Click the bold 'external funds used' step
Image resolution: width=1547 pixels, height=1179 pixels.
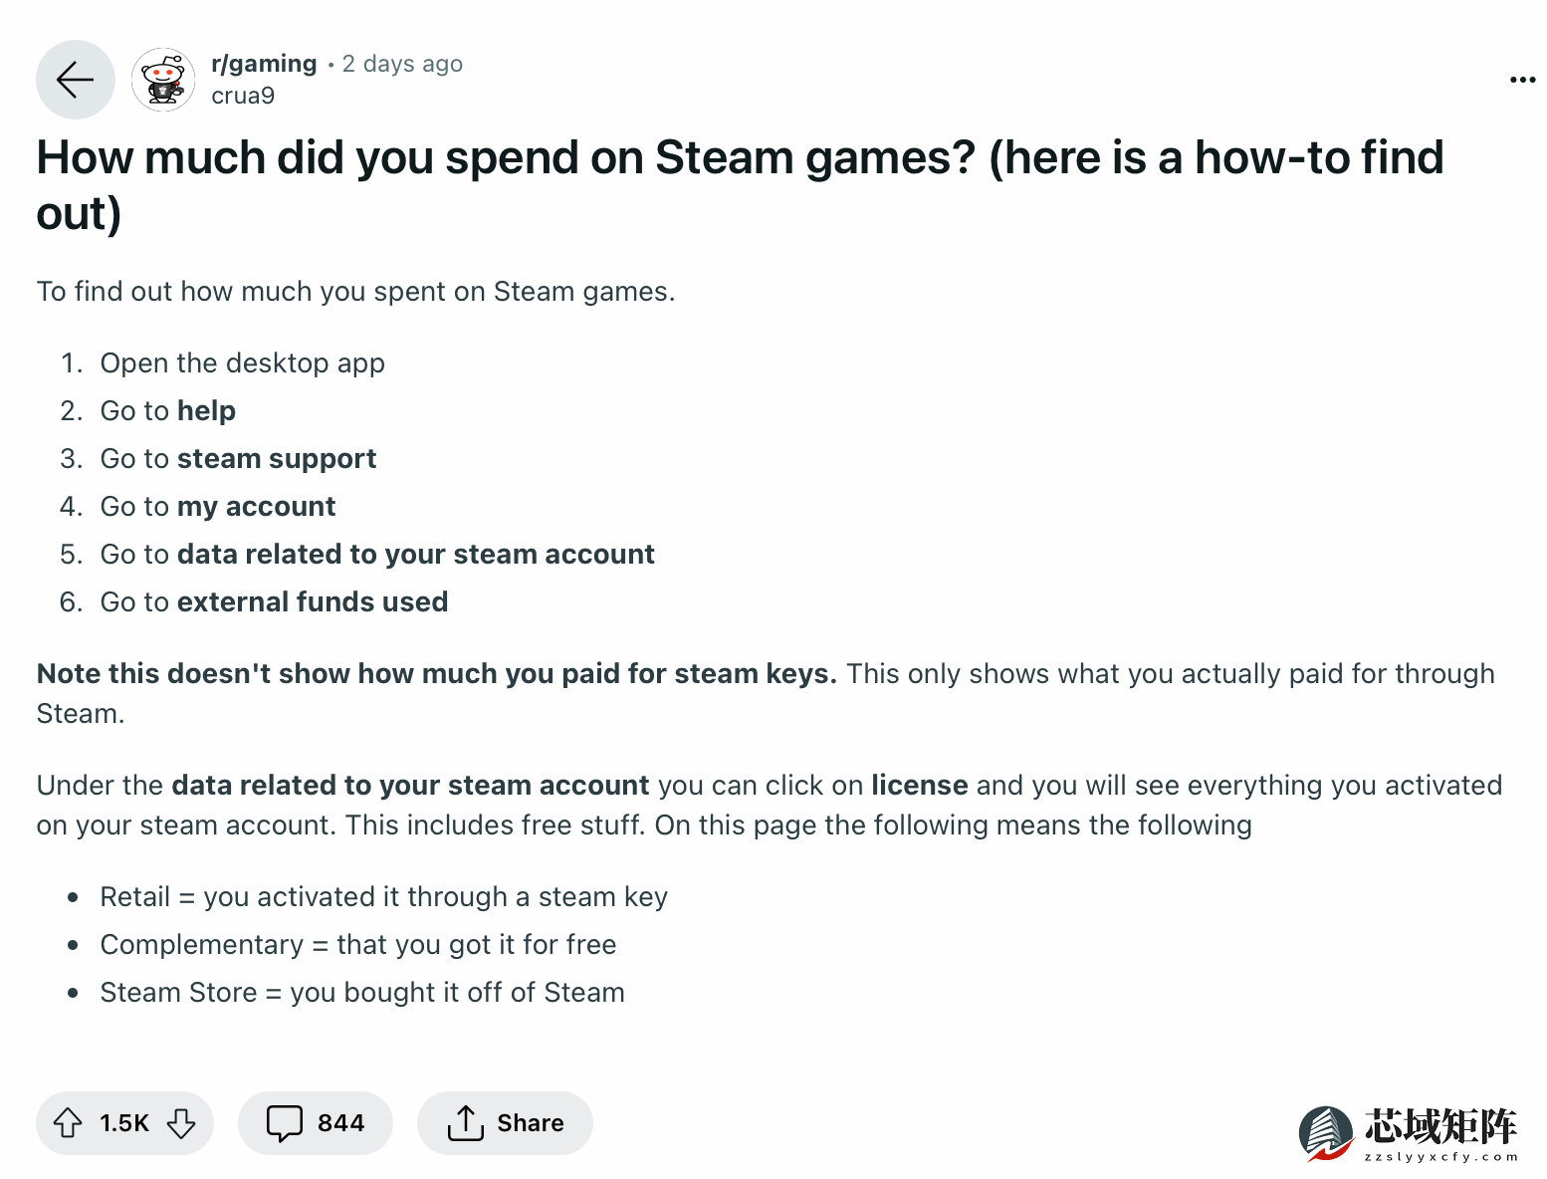click(x=313, y=601)
